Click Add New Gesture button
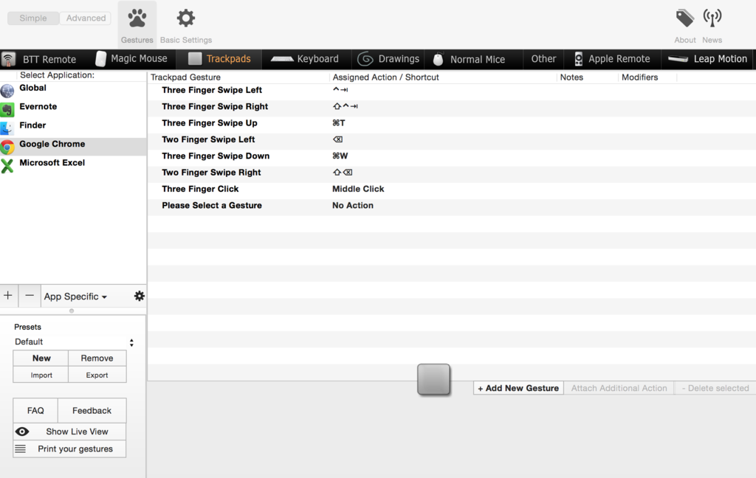This screenshot has height=478, width=756. tap(518, 388)
